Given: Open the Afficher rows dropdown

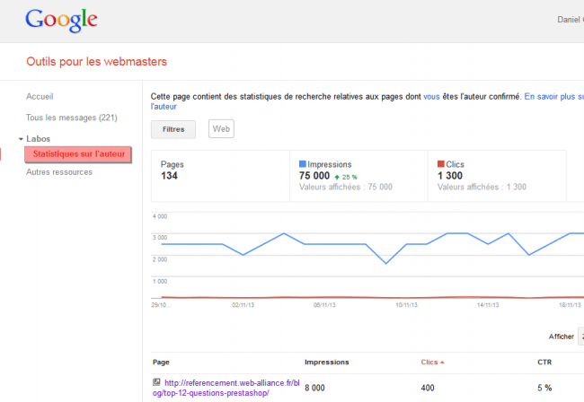Looking at the screenshot, I should (580, 336).
